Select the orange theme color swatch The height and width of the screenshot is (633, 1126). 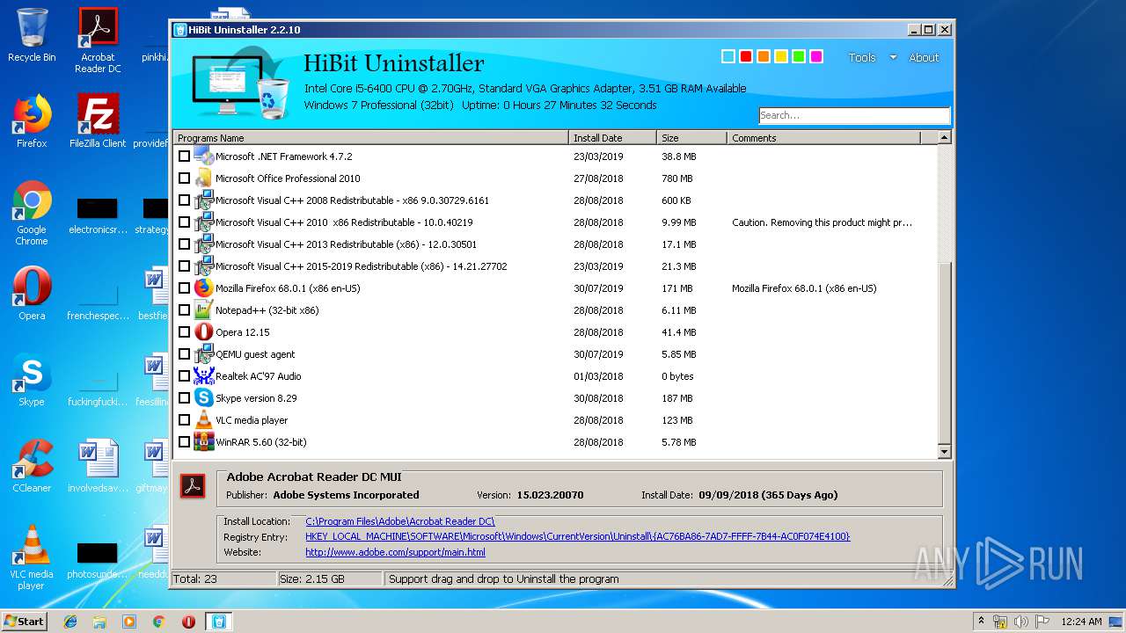764,56
